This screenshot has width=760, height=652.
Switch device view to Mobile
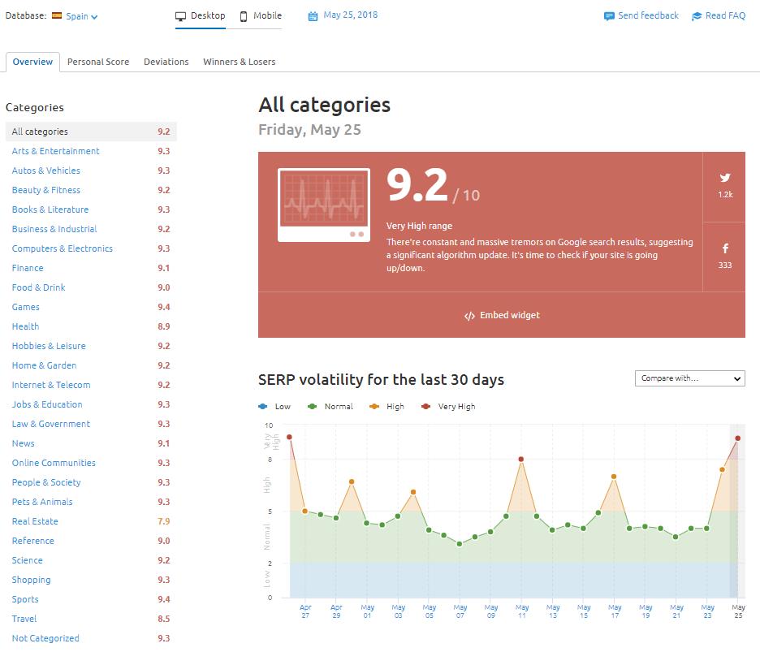[261, 15]
